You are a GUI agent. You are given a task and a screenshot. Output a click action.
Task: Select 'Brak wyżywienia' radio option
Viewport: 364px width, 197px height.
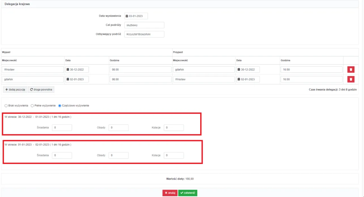pos(6,106)
